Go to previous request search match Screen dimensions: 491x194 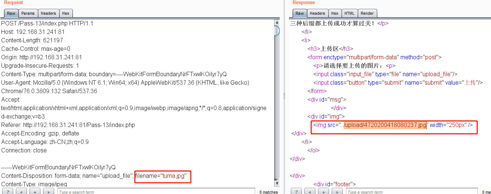pos(22,191)
